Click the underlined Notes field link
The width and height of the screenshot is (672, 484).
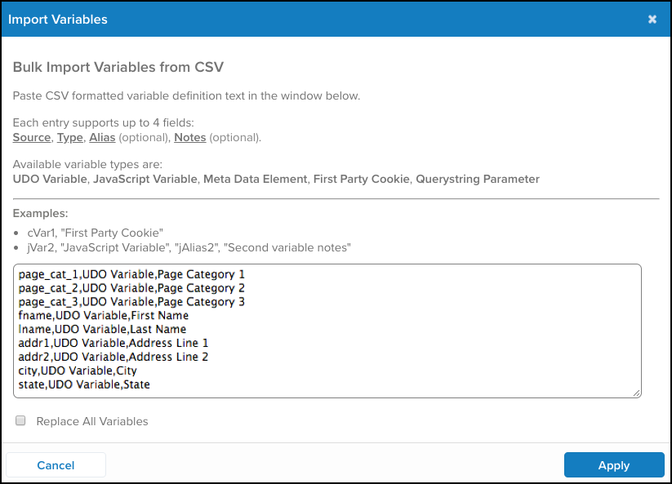point(189,137)
